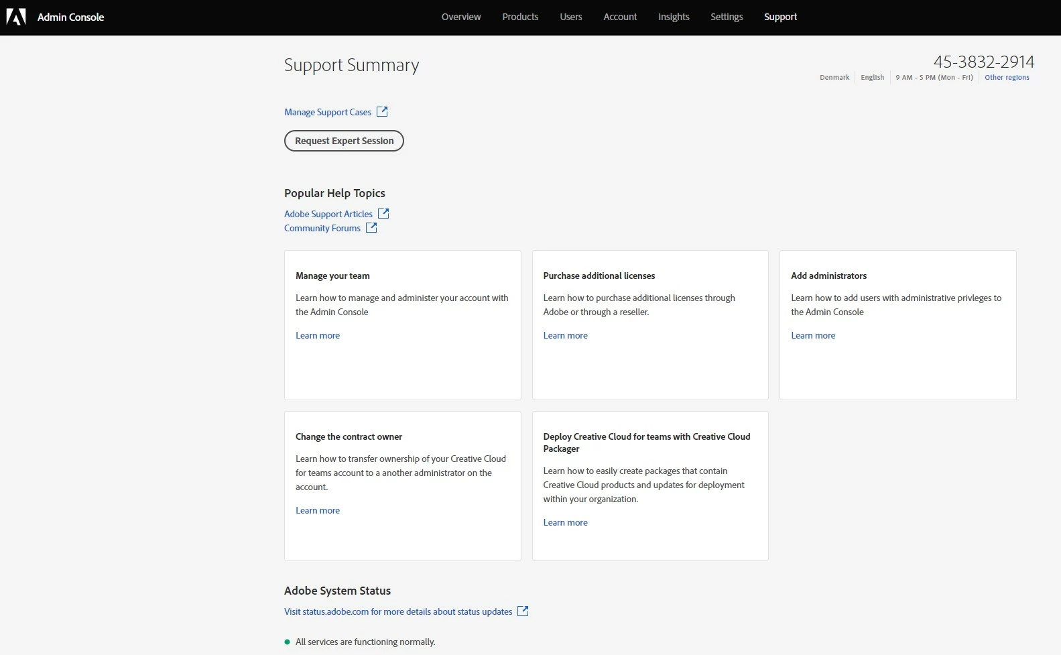Click the green status indicator dot
The image size is (1061, 655).
288,642
